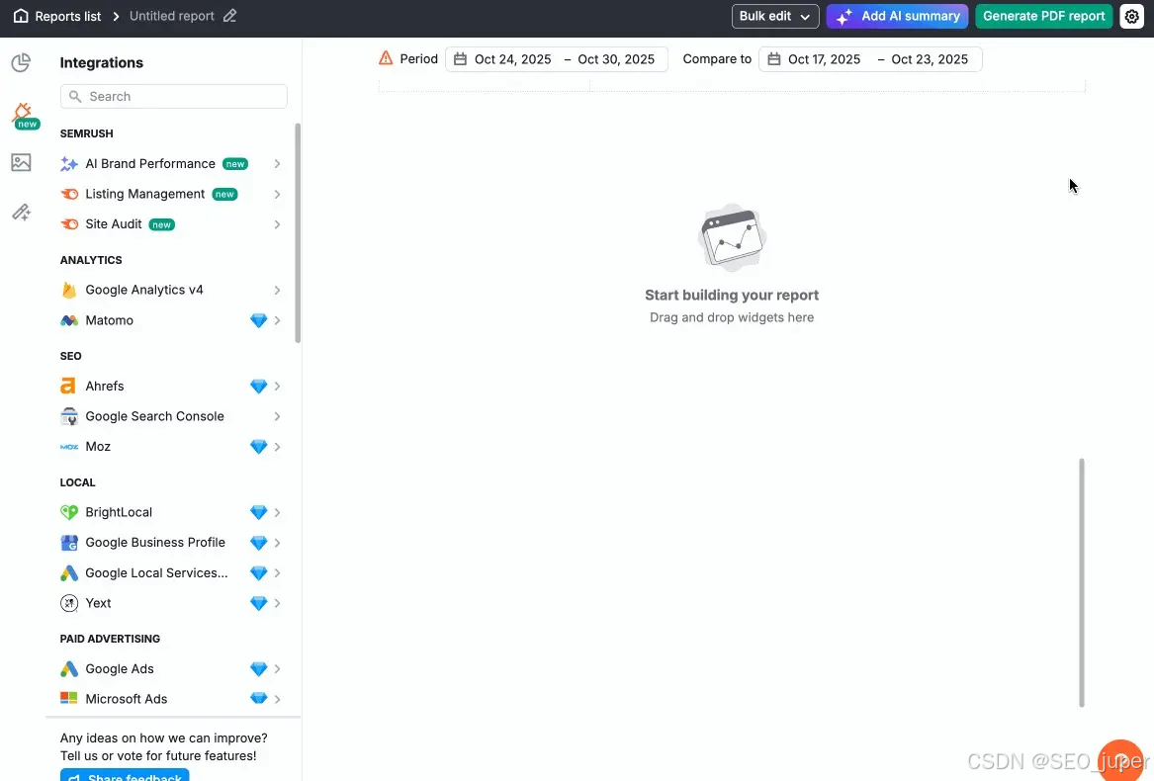Viewport: 1154px width, 781px height.
Task: Expand Site Audit chevron
Action: [x=278, y=224]
